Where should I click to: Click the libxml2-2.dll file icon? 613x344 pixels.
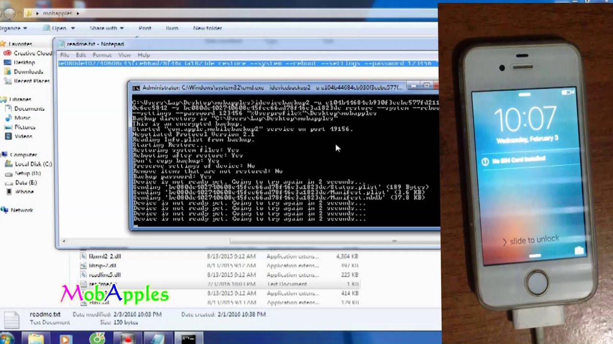(x=83, y=257)
